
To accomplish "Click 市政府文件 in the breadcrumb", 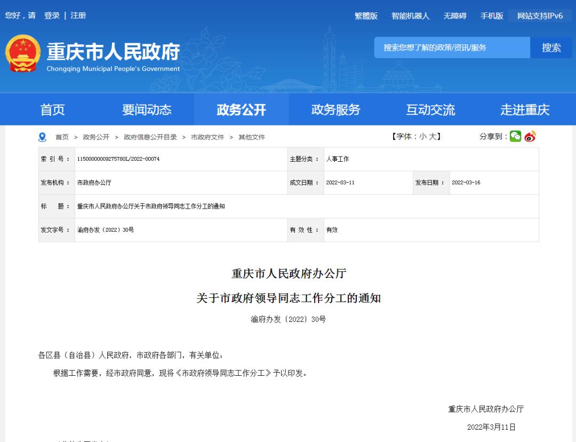I will 207,137.
